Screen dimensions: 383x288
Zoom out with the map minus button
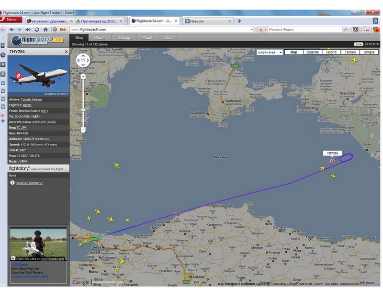83,130
